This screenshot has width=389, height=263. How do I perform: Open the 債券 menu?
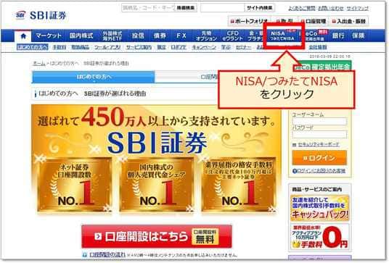pos(160,36)
